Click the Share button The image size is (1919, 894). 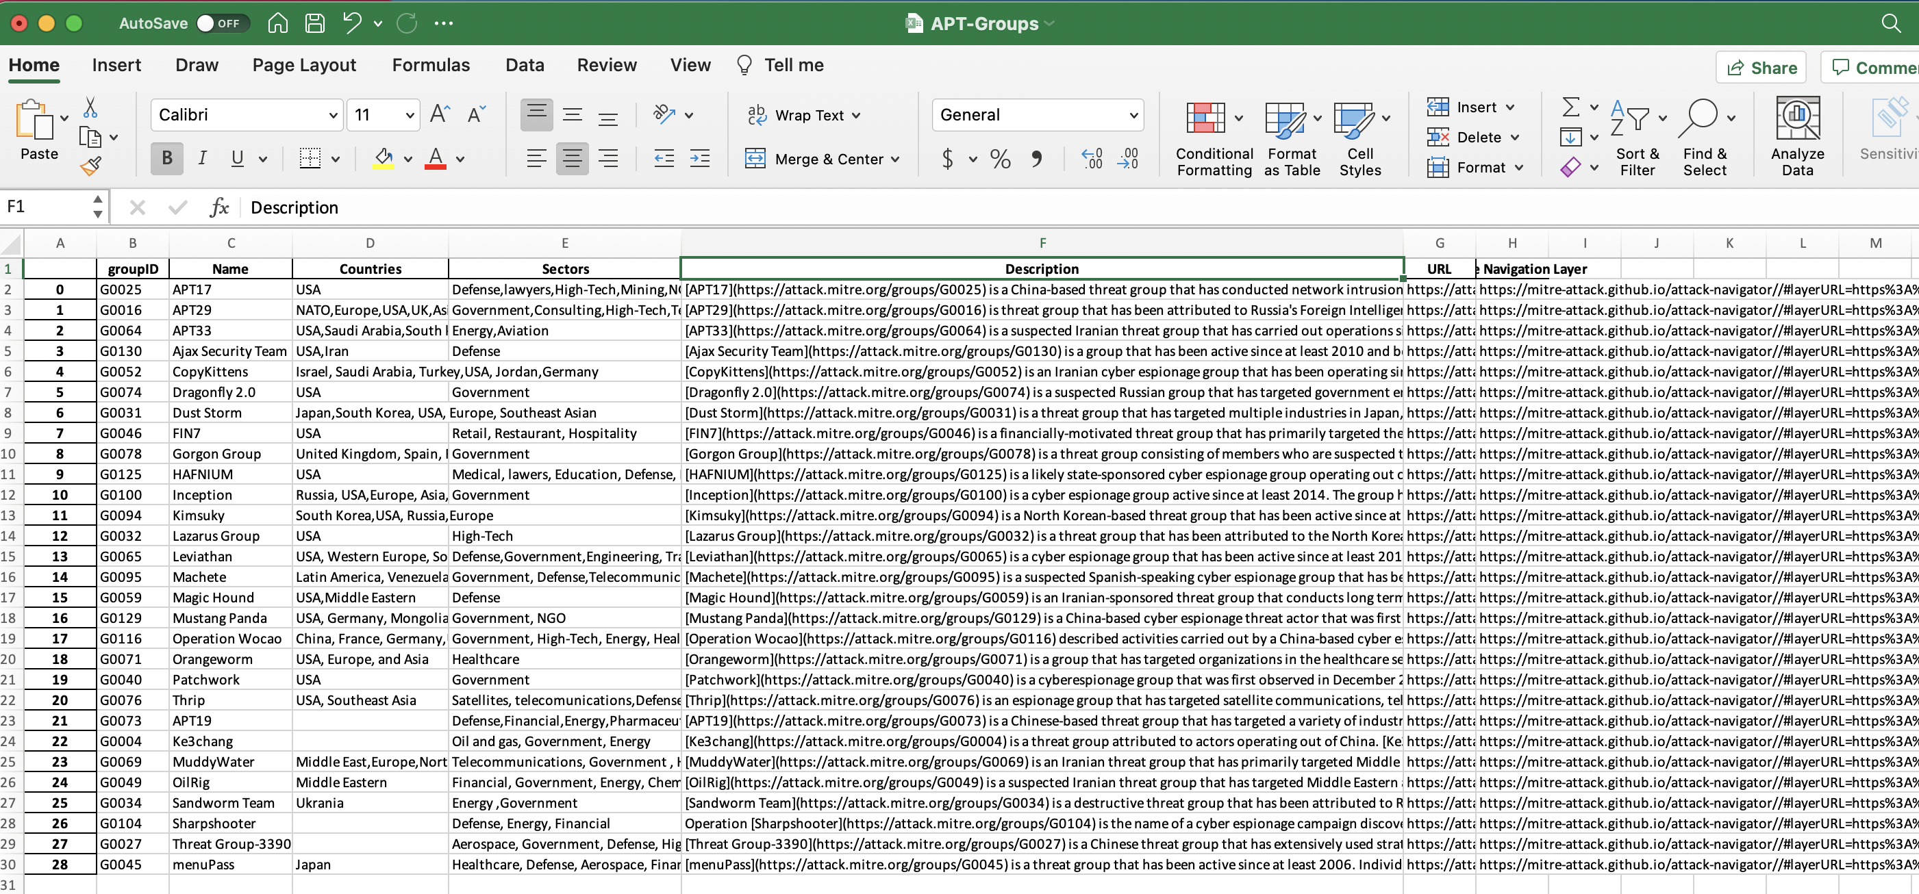point(1760,68)
